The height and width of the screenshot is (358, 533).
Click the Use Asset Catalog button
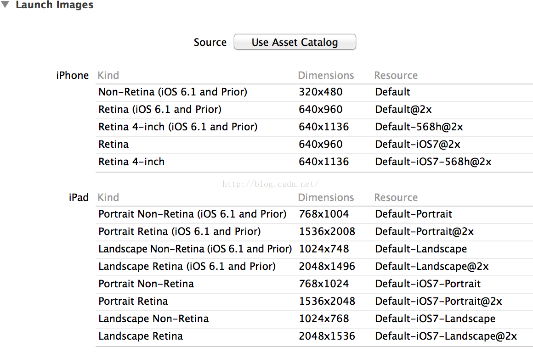[x=295, y=42]
